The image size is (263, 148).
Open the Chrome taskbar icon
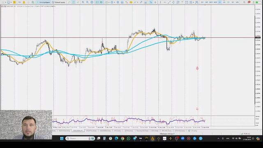122,139
